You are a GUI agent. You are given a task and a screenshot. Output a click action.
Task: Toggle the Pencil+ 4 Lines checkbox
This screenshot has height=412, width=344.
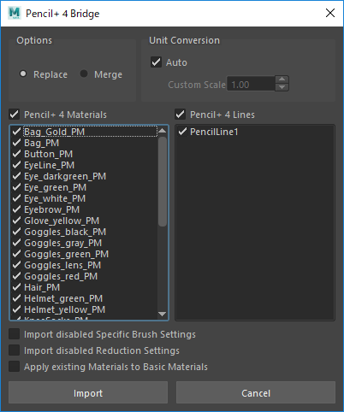point(181,115)
